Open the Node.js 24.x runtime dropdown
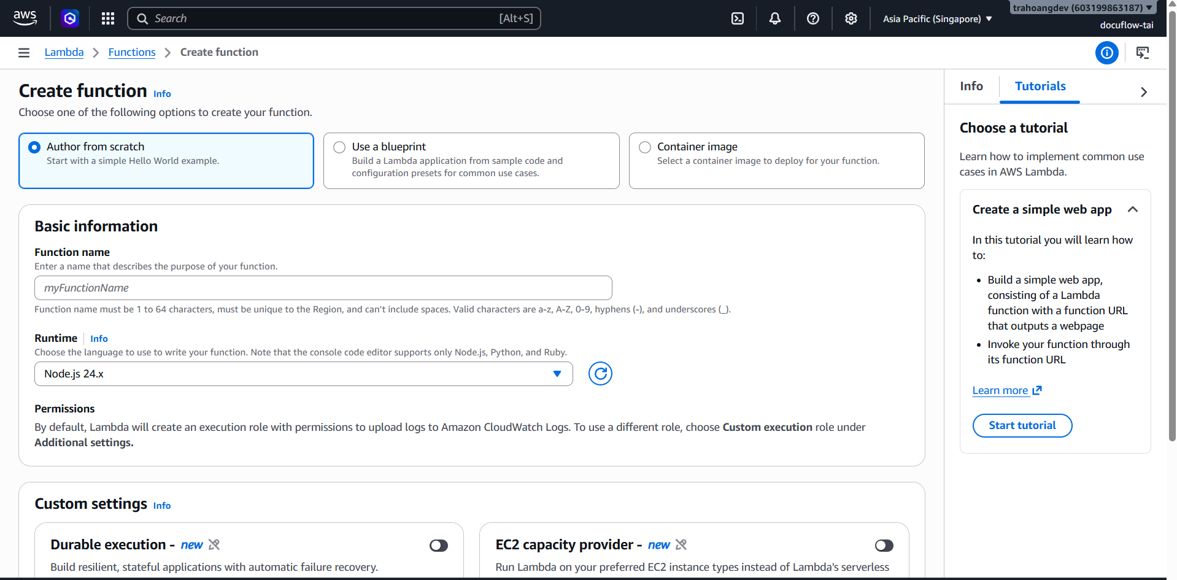The width and height of the screenshot is (1177, 580). [x=304, y=374]
